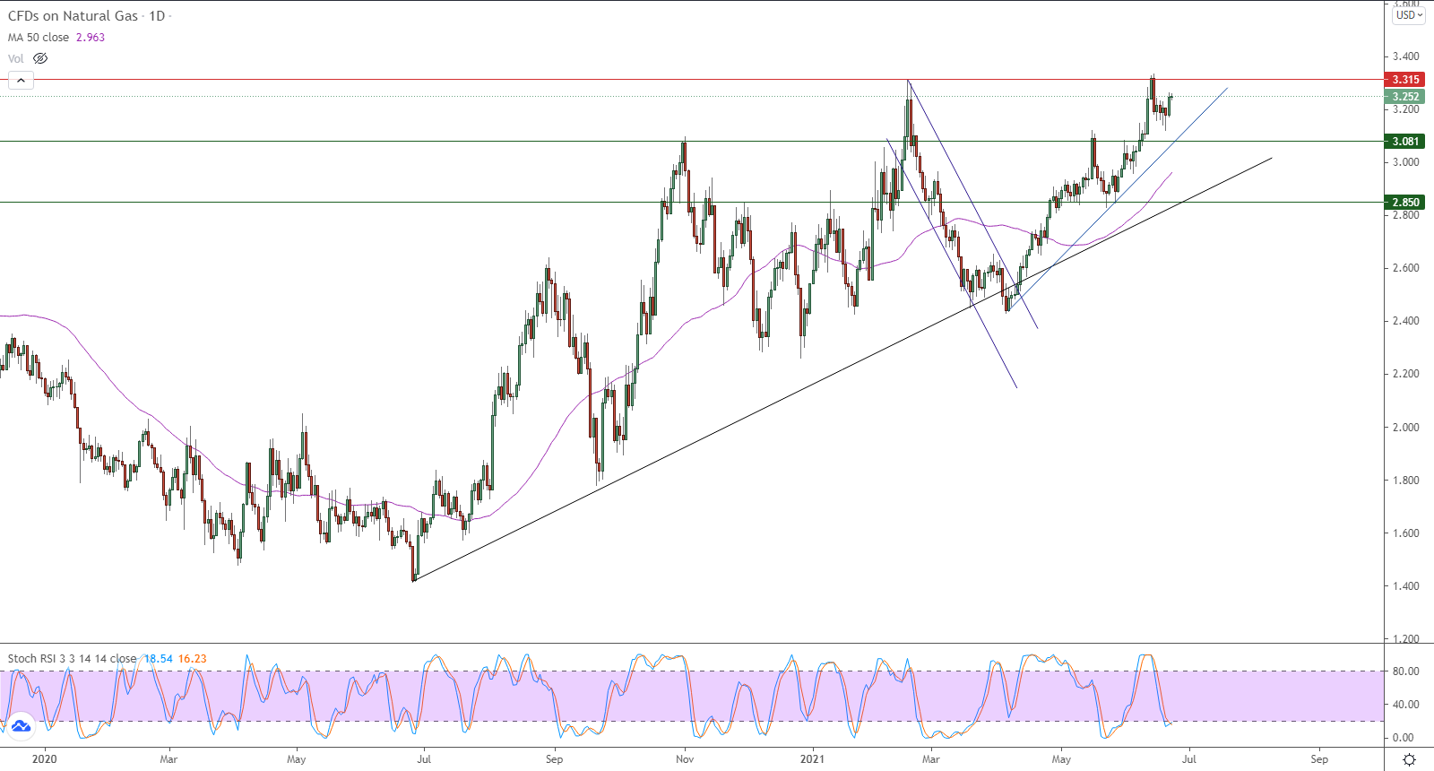Viewport: 1434px width, 771px height.
Task: Click the Stoch RSI value 16.23
Action: point(192,659)
